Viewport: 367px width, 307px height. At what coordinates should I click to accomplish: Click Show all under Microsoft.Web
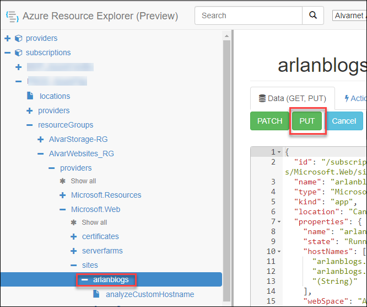pos(94,223)
